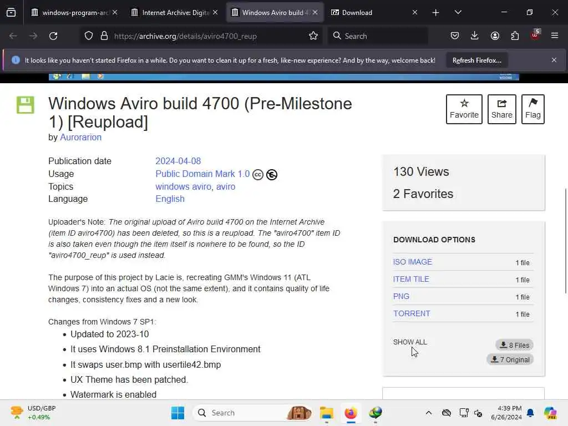This screenshot has width=568, height=426.
Task: Click Refresh Firefox button
Action: point(476,60)
